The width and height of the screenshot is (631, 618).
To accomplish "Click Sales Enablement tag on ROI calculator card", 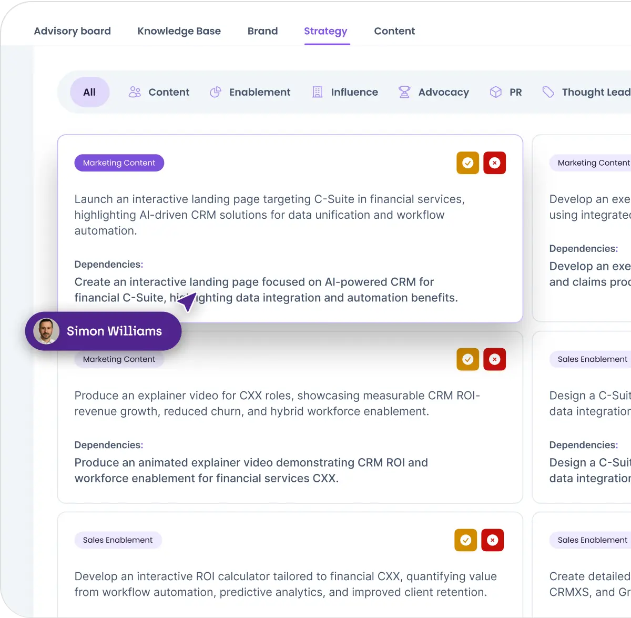I will pyautogui.click(x=118, y=540).
